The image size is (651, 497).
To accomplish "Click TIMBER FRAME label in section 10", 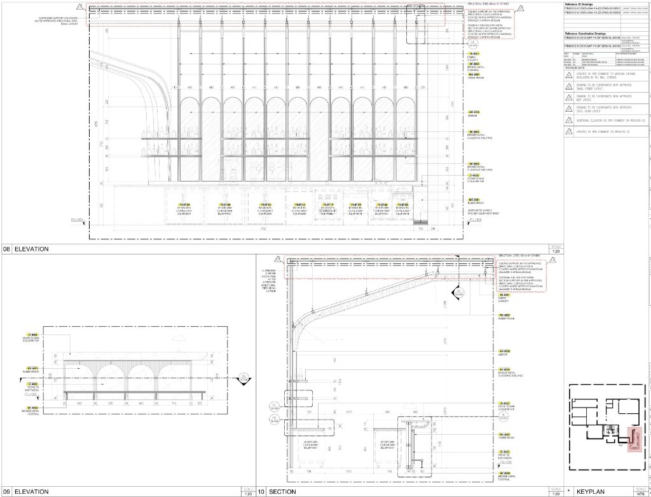I will pyautogui.click(x=506, y=317).
